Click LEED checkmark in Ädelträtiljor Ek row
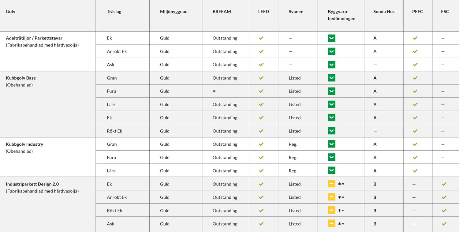This screenshot has width=459, height=232. pyautogui.click(x=261, y=38)
